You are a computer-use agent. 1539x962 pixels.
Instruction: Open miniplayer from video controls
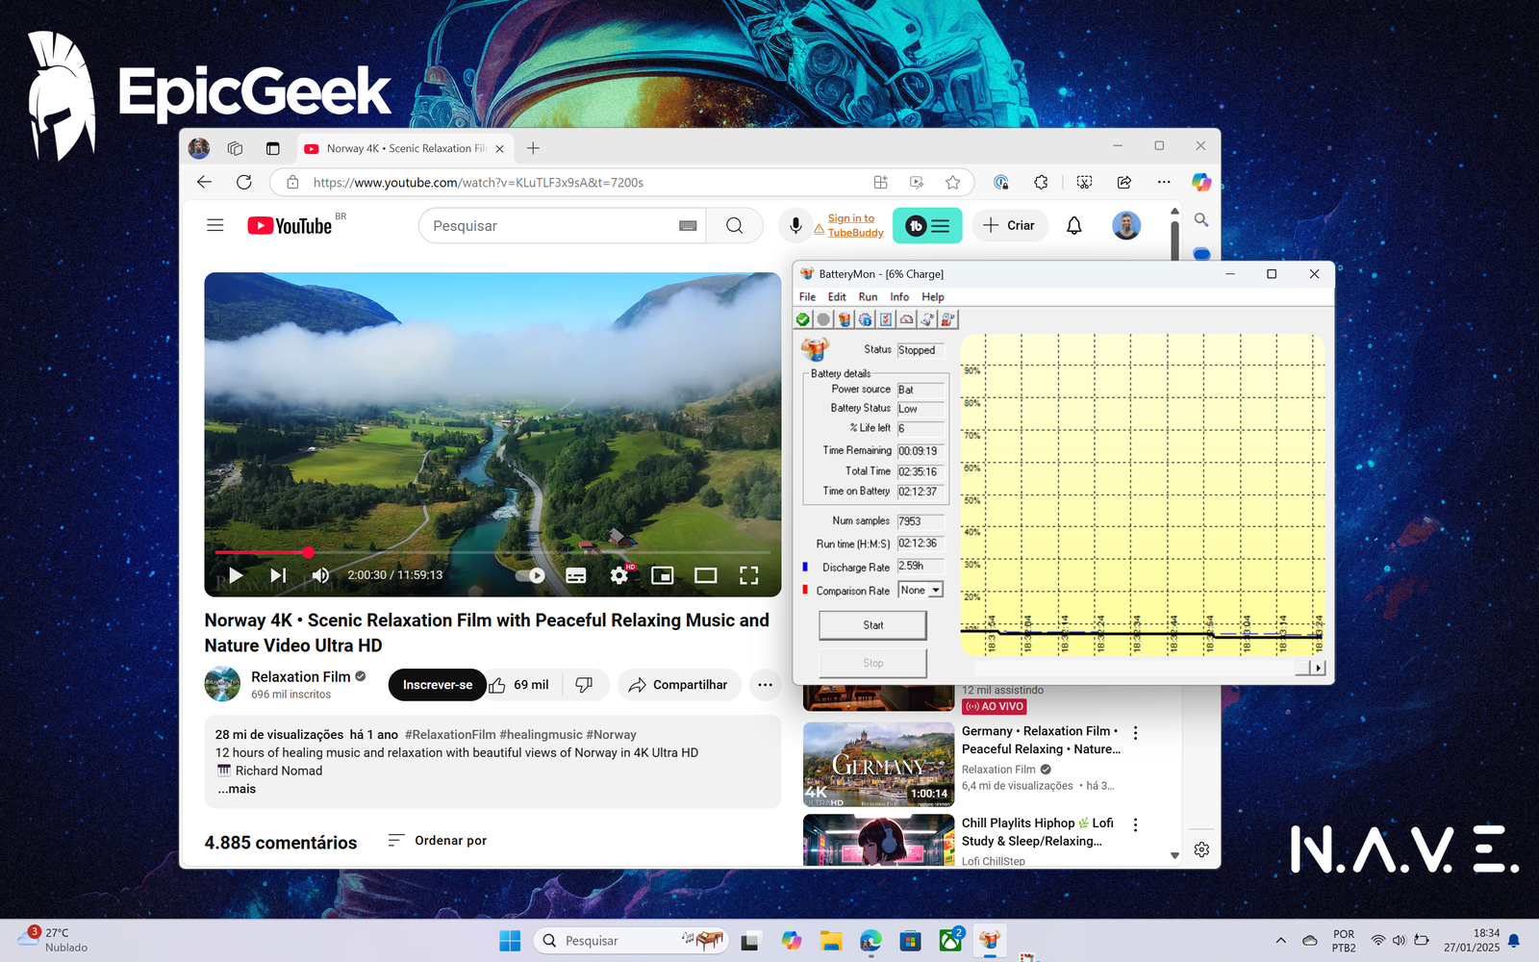coord(663,575)
